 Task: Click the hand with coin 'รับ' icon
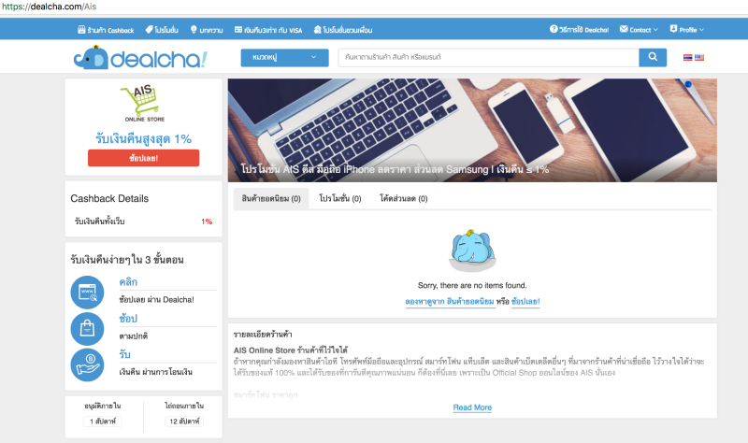87,364
